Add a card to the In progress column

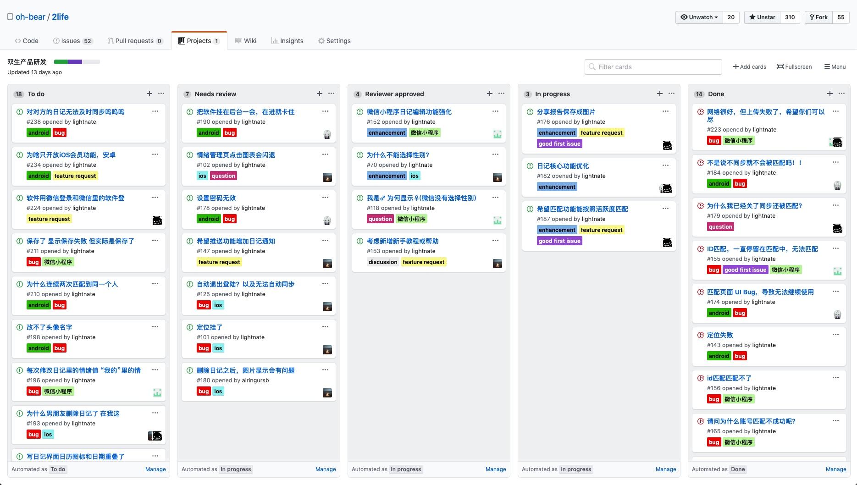pos(660,94)
